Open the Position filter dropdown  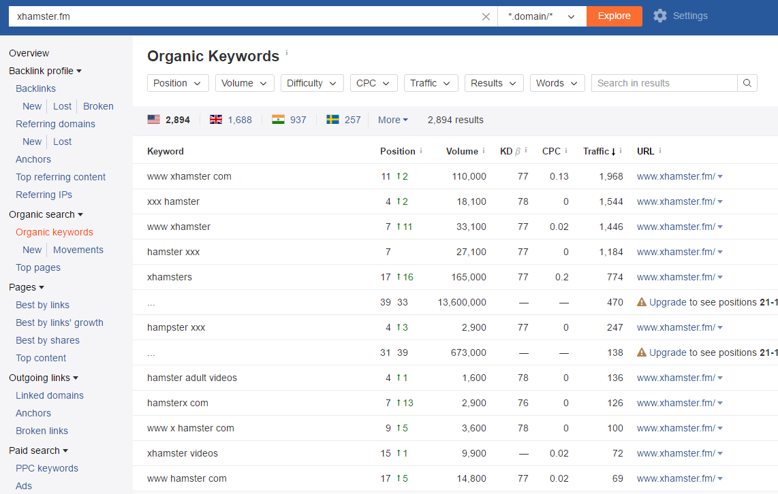click(x=178, y=83)
